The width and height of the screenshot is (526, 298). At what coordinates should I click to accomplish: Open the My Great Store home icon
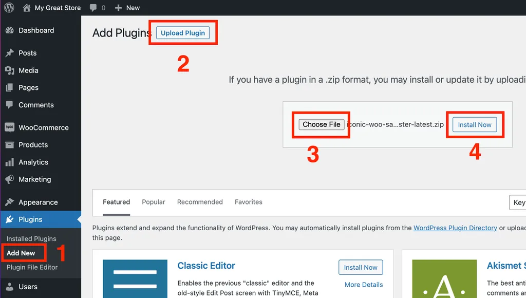point(27,8)
